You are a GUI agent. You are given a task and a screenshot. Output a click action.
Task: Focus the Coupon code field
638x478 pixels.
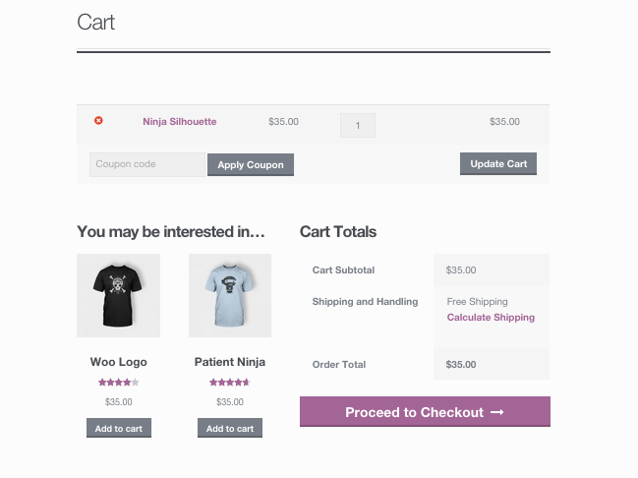[146, 164]
